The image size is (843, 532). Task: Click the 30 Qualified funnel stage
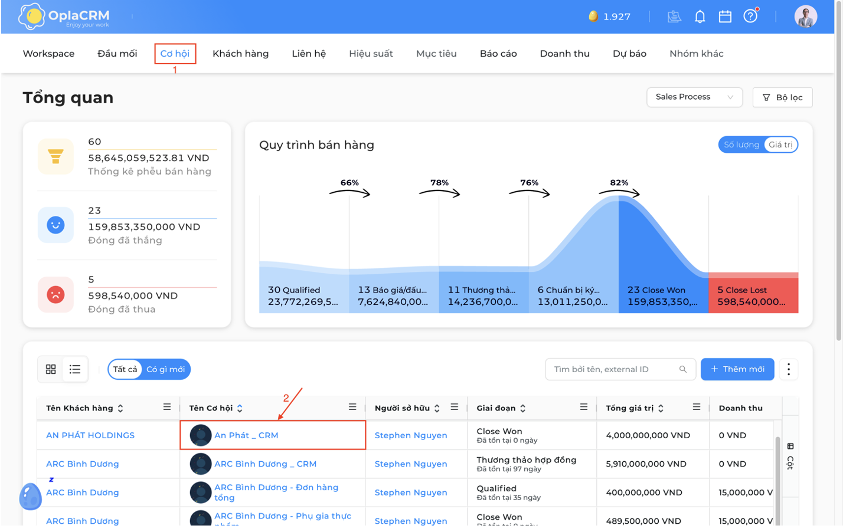[x=304, y=295]
